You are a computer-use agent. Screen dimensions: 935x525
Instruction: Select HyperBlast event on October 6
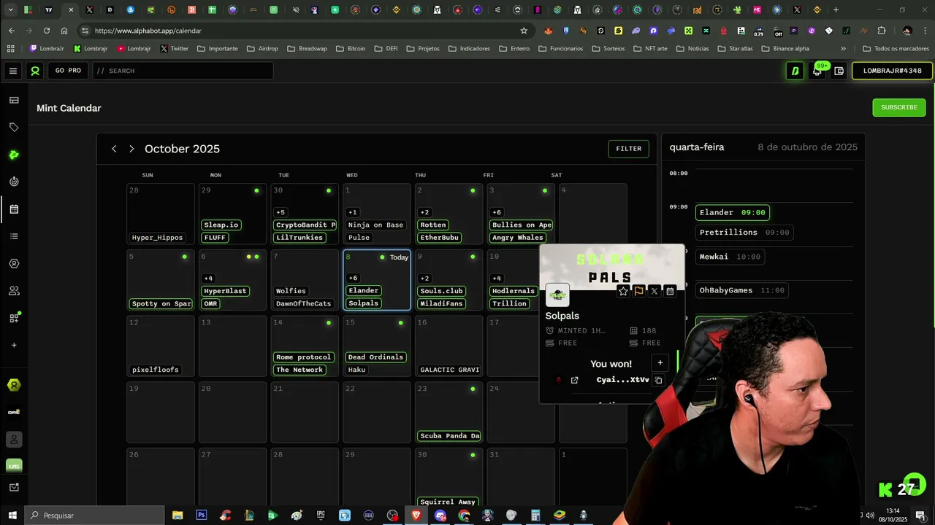[225, 291]
